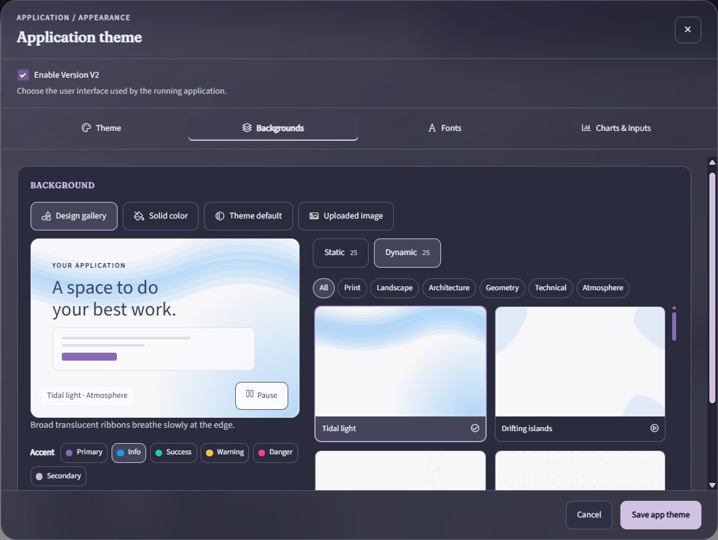Select the Tidal light background thumbnail
718x540 pixels.
point(401,374)
